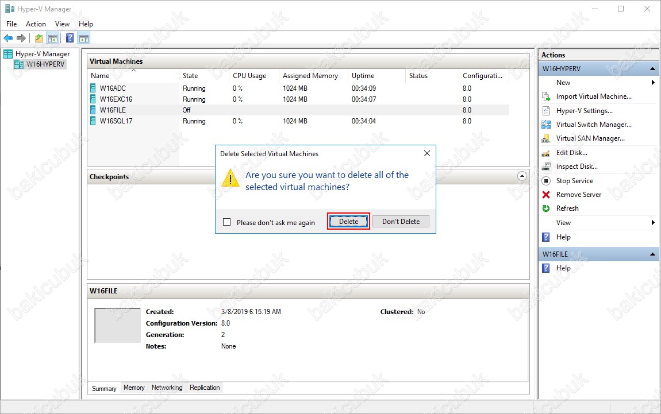Select the W16SQL17 virtual machine row
661x414 pixels.
116,121
